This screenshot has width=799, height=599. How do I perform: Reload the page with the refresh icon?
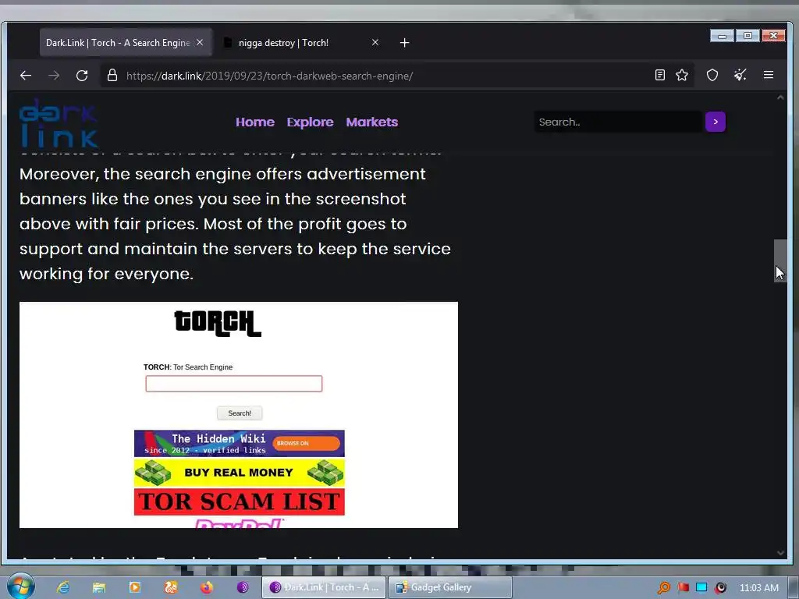coord(82,76)
